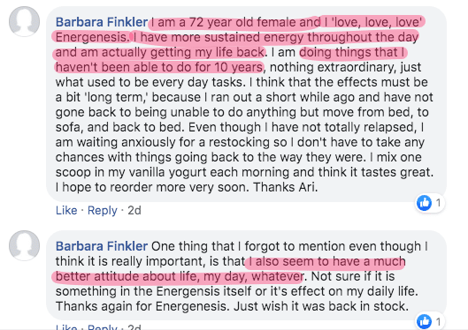Click the highlighted 'love, love, love' text
This screenshot has width=468, height=330.
376,22
